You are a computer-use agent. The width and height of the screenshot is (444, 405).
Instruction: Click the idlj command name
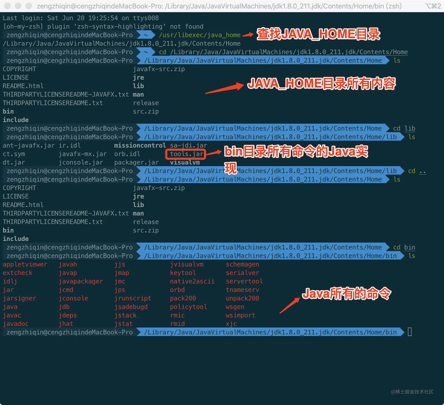click(x=10, y=281)
